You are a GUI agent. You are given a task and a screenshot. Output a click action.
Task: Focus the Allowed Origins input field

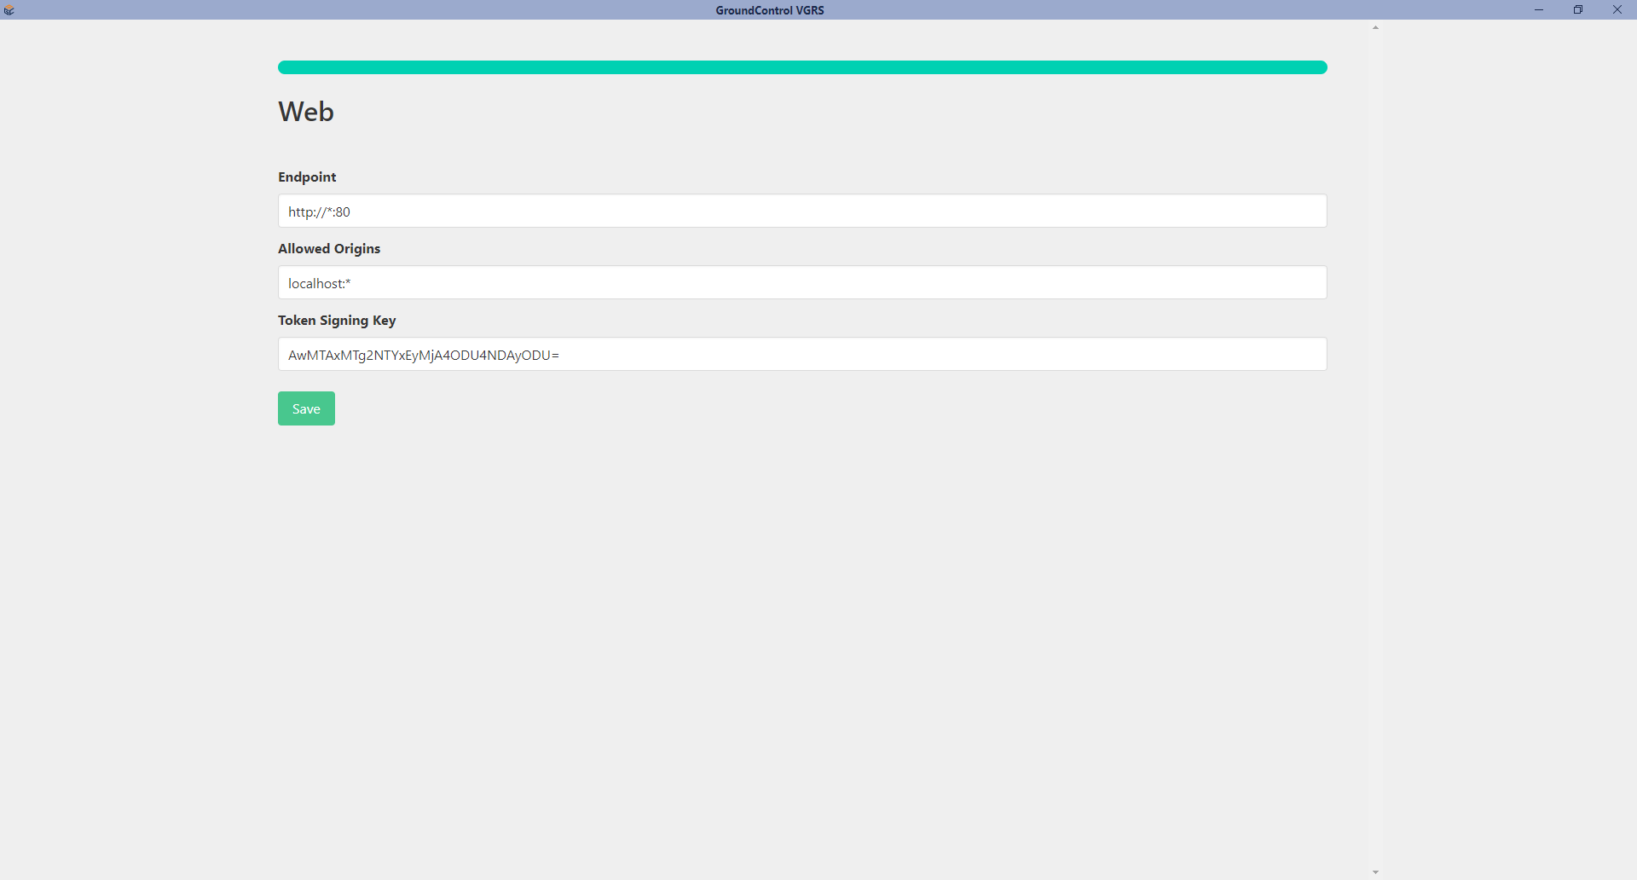[x=801, y=283]
